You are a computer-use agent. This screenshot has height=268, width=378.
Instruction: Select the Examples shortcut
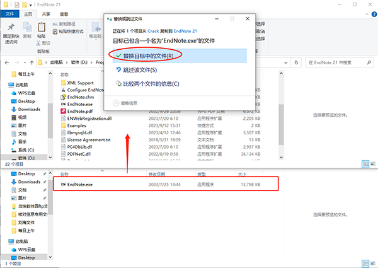(x=74, y=125)
